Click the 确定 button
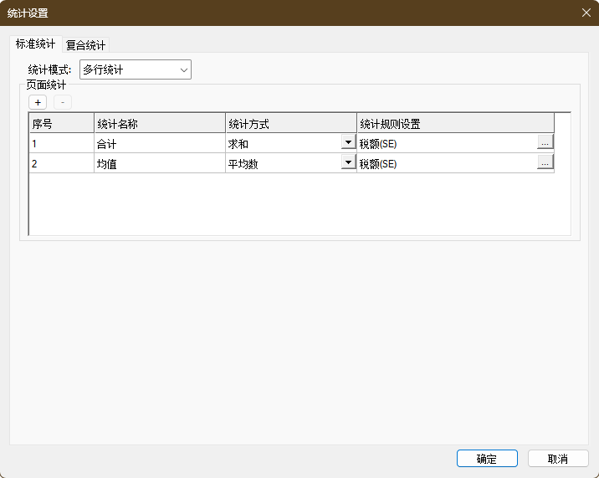Viewport: 599px width, 478px height. coord(487,459)
